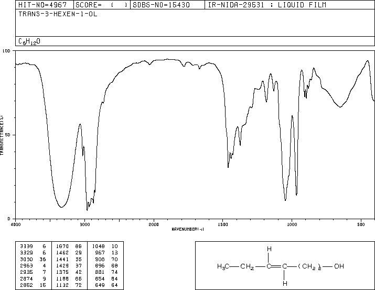Click the IR-NIDA-29531 : LIQUID FILM label

tap(267, 5)
